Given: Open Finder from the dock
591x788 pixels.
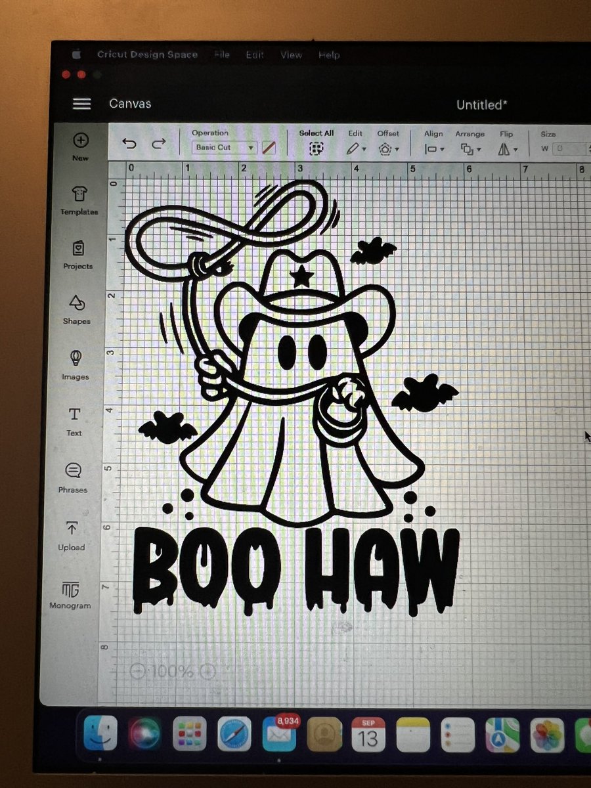Looking at the screenshot, I should coord(100,733).
